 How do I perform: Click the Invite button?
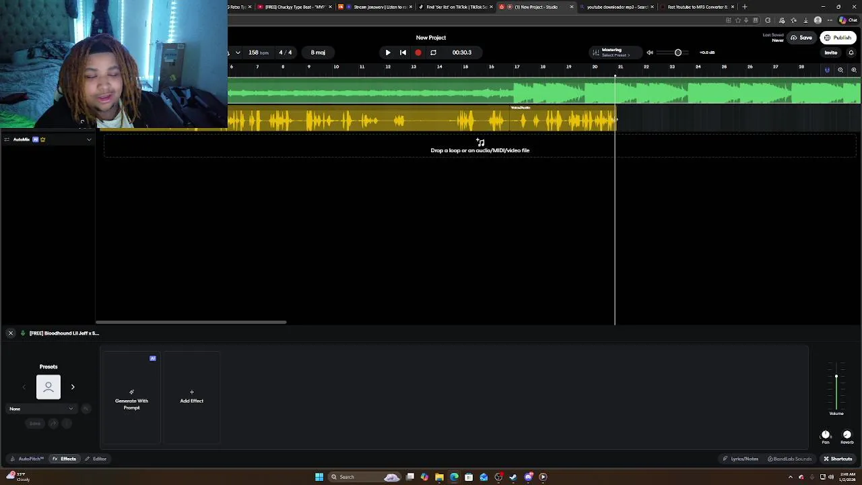pos(831,53)
